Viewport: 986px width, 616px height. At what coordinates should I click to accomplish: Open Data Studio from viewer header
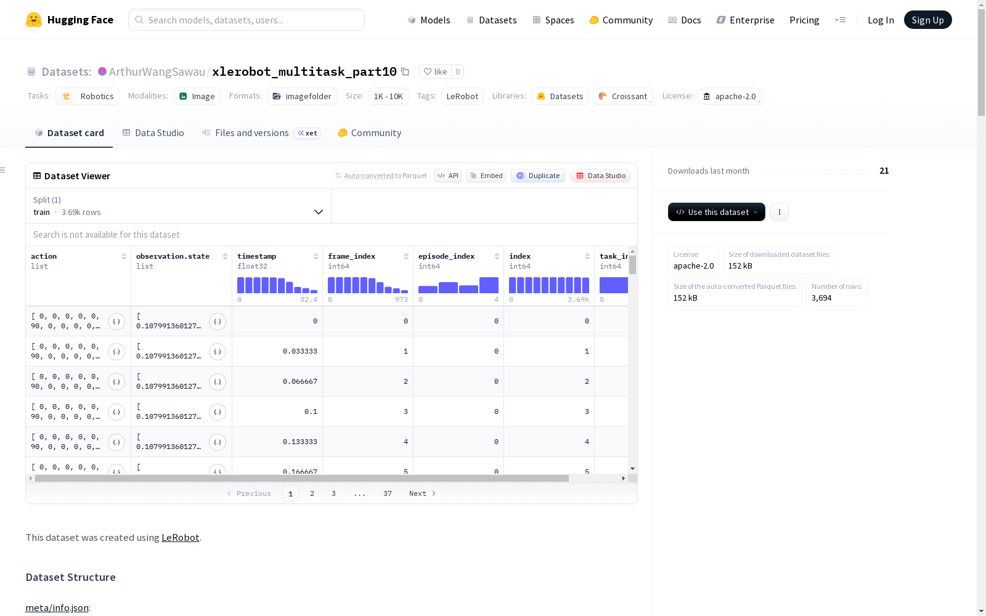(x=600, y=176)
